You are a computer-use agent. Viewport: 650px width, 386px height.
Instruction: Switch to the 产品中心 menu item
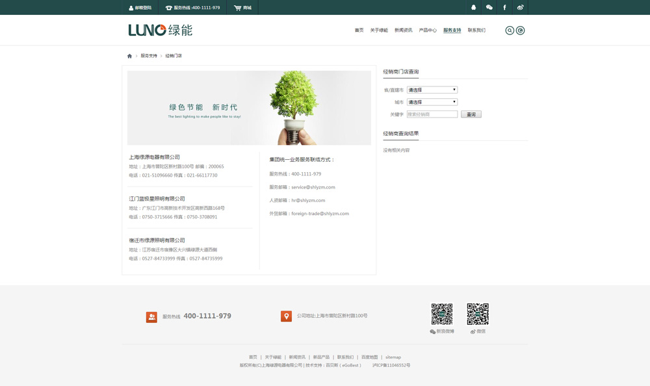click(x=427, y=30)
